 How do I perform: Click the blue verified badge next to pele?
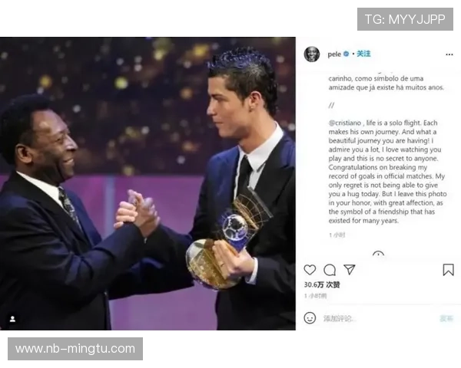pos(347,54)
